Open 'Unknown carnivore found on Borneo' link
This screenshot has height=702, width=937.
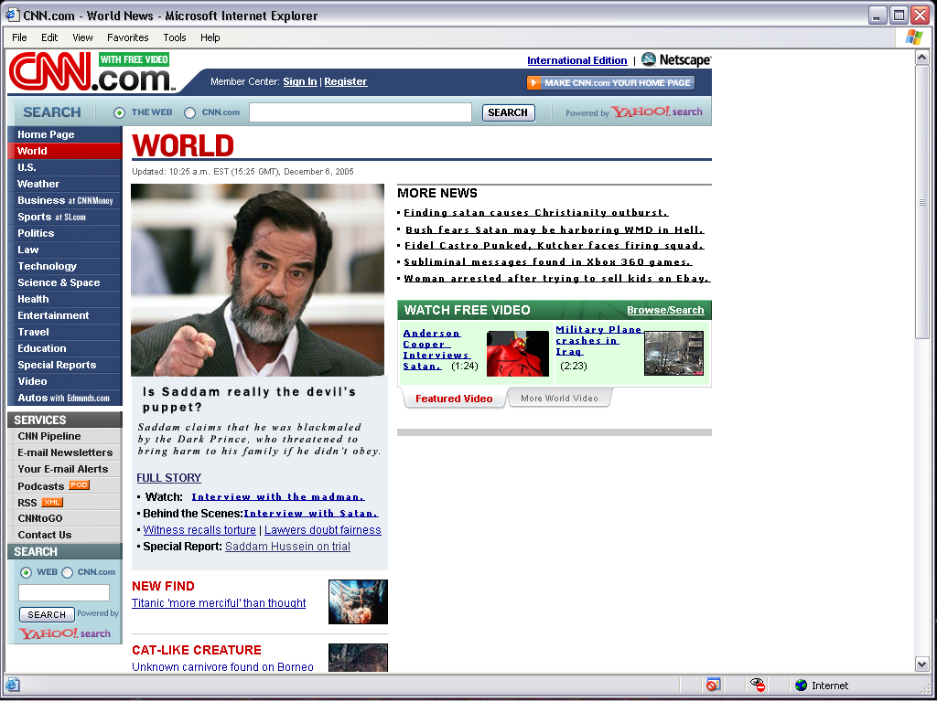click(x=222, y=666)
